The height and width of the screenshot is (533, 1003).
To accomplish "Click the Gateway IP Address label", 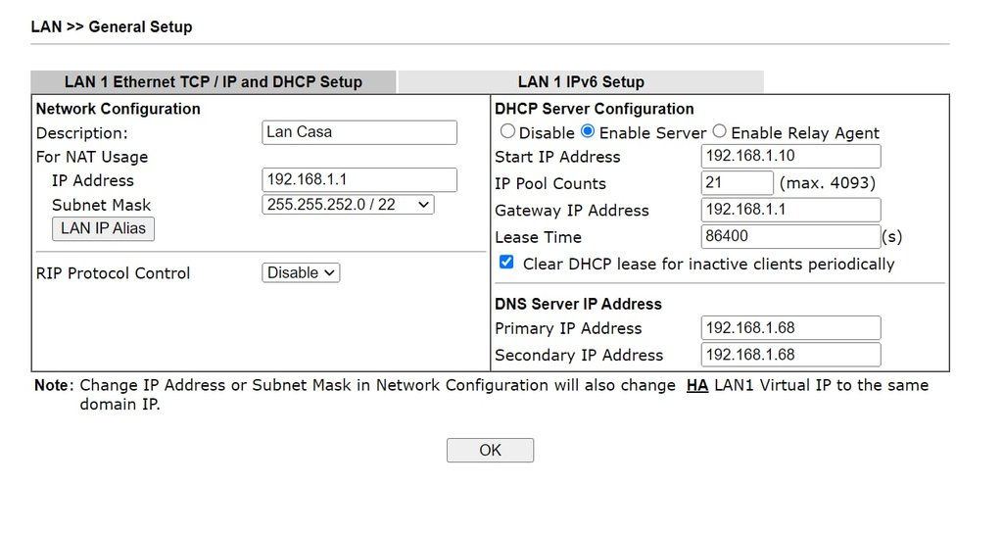I will (572, 211).
